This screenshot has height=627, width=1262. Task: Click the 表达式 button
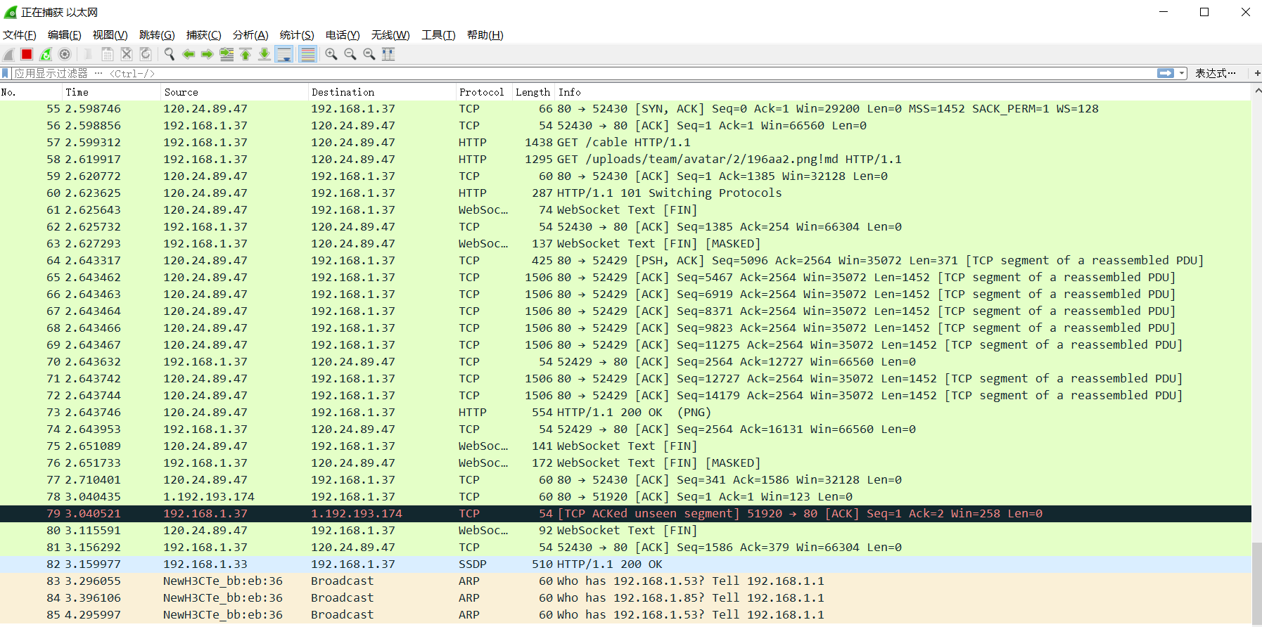pyautogui.click(x=1215, y=73)
